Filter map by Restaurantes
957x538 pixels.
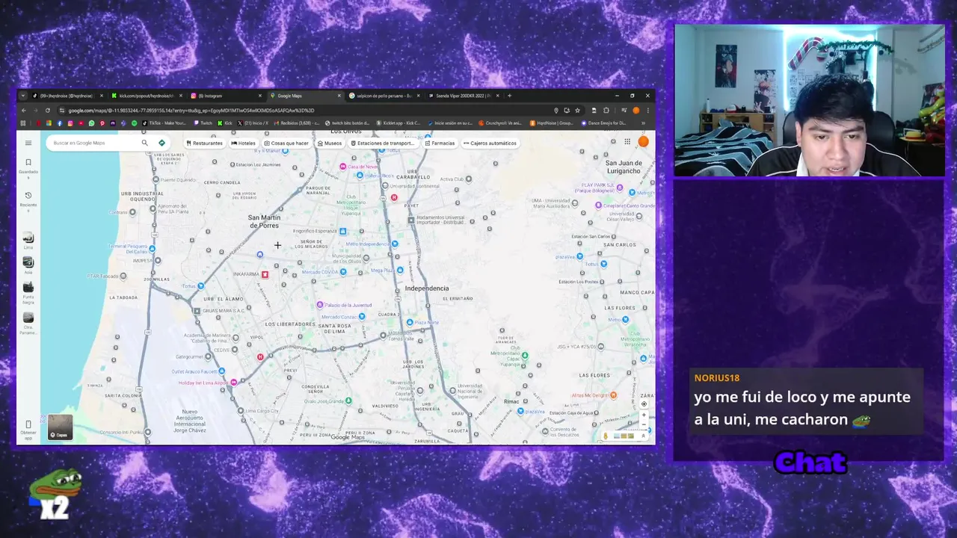click(x=205, y=143)
